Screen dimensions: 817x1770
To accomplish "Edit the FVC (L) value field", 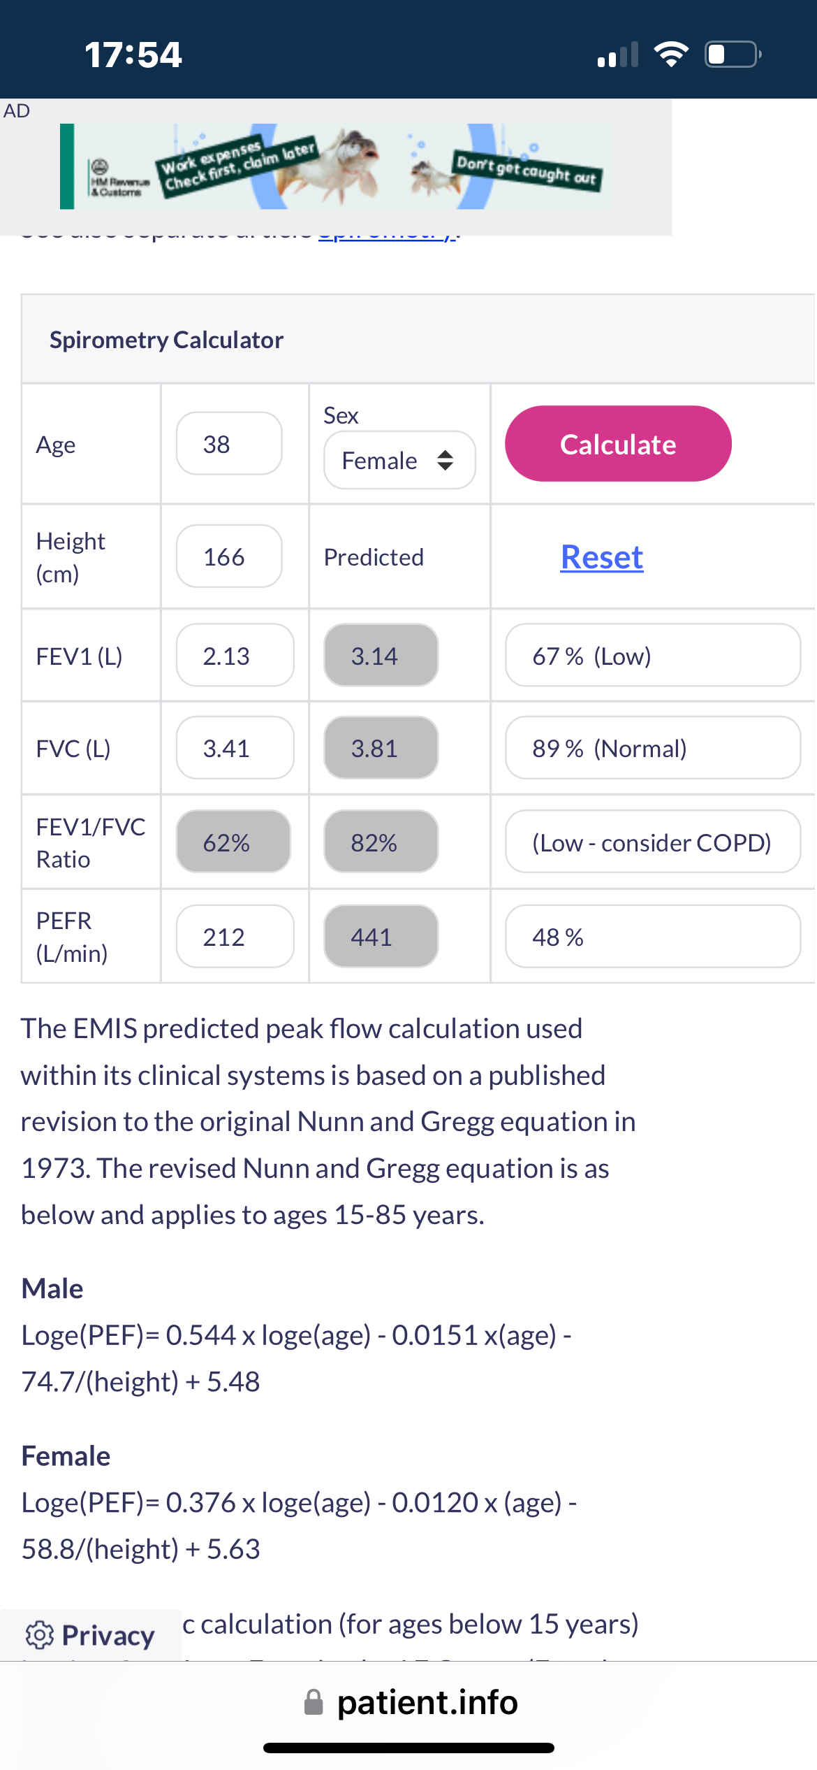I will pos(235,748).
